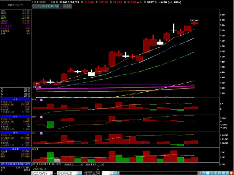Open start date 2025/06/18 dropdown arrow
The image size is (234, 175).
pos(51,173)
